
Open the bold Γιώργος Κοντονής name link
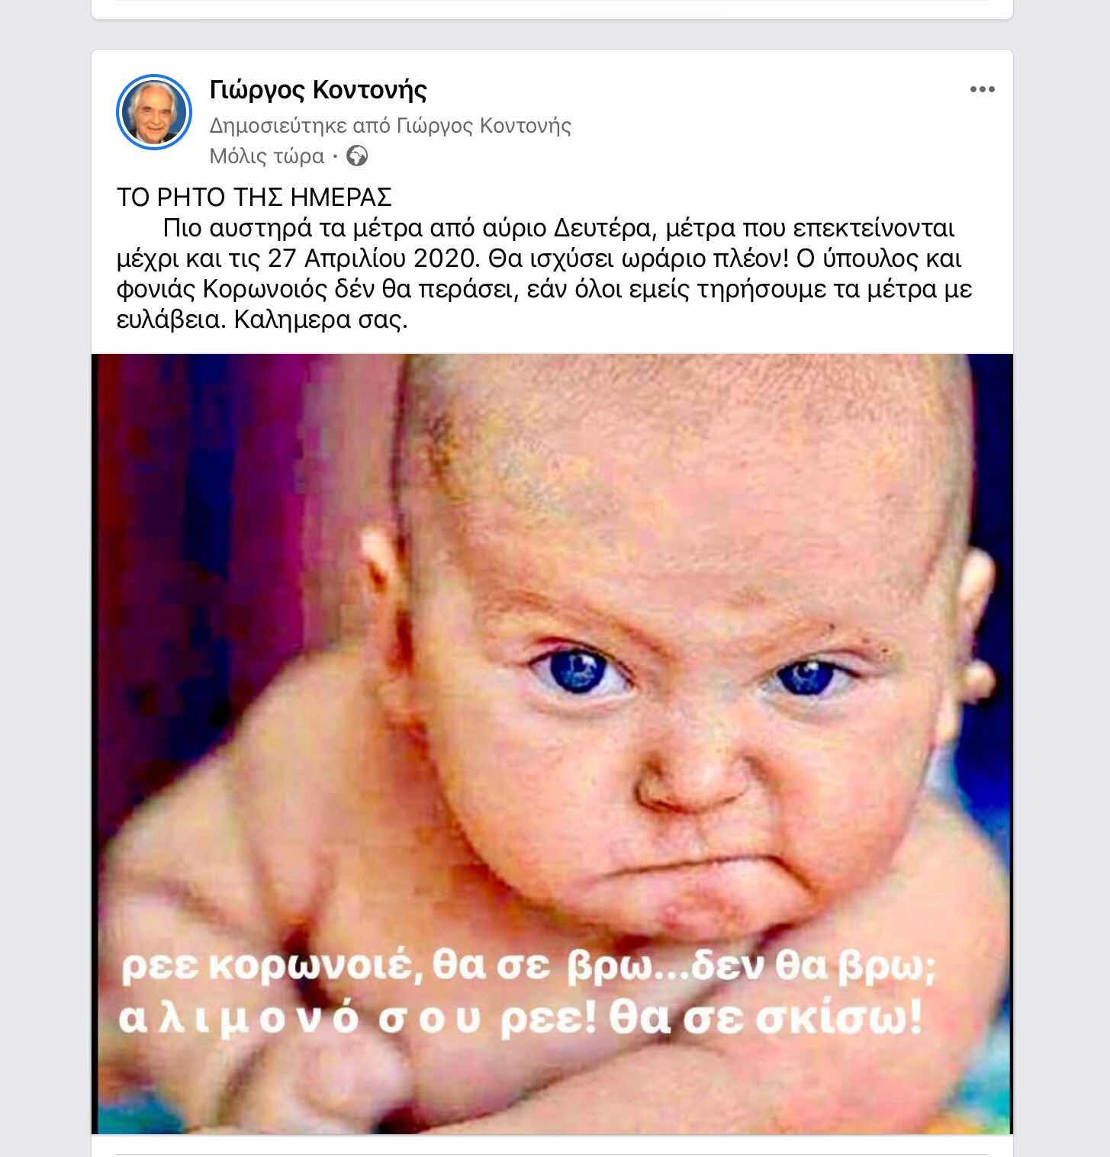tap(318, 90)
